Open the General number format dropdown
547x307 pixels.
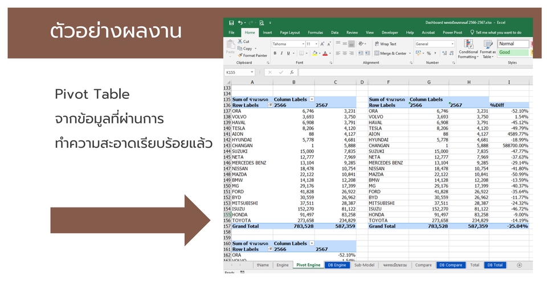click(452, 44)
